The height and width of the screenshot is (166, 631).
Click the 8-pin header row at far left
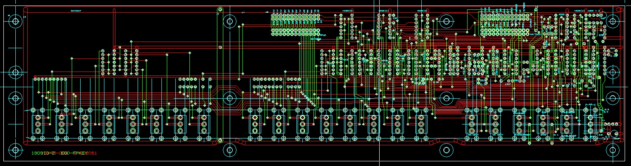[50, 79]
